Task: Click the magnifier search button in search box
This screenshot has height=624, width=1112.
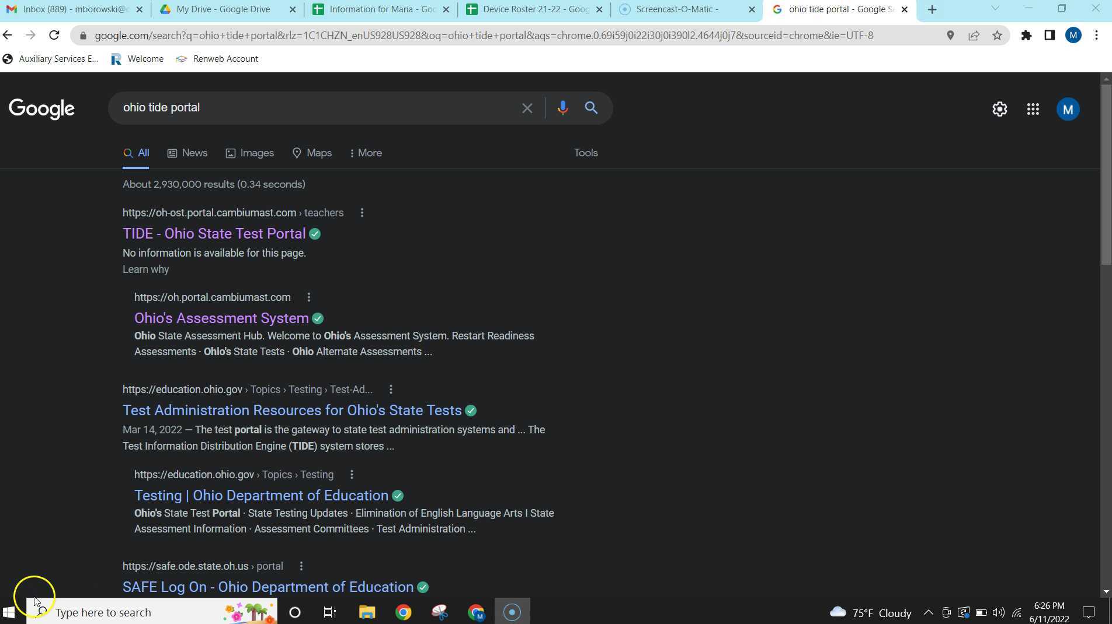Action: [x=591, y=108]
